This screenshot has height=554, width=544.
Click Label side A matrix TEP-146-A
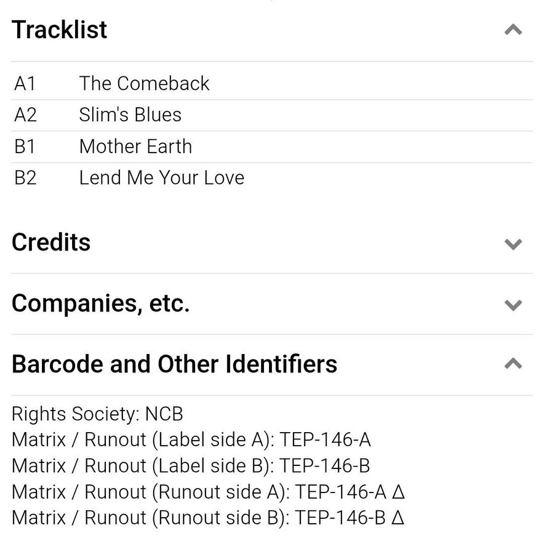(191, 440)
